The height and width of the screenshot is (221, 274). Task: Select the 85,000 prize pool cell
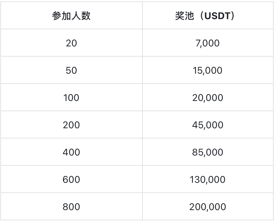pos(208,152)
